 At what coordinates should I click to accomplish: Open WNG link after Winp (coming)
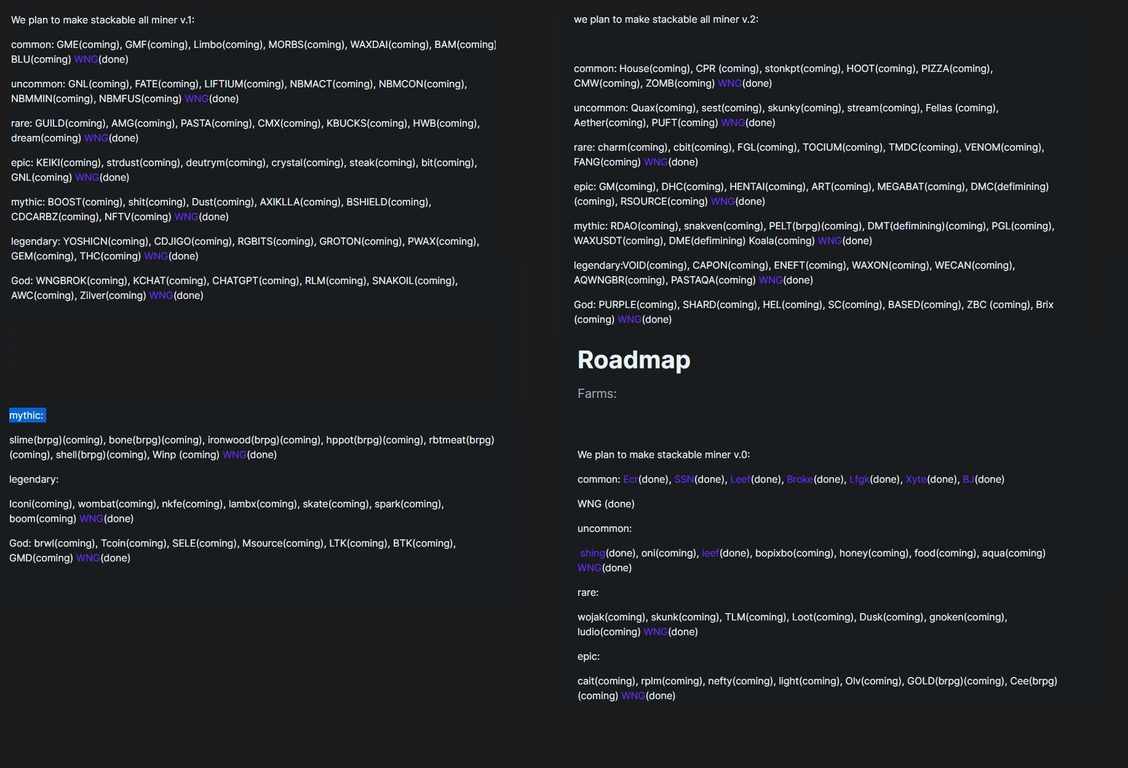tap(234, 455)
